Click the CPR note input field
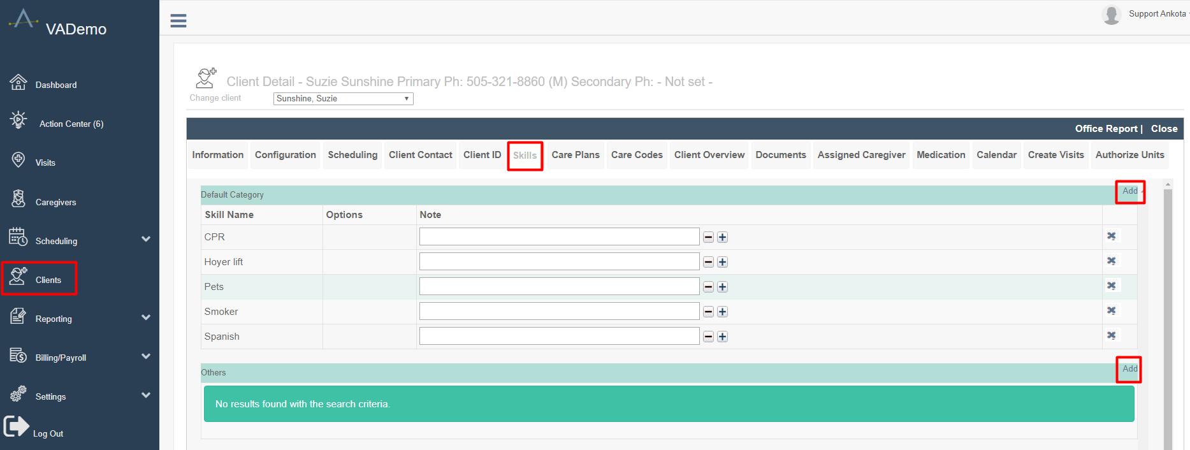This screenshot has height=450, width=1190. pos(559,236)
